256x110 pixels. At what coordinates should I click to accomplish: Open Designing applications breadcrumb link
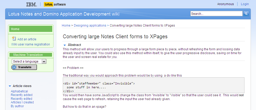click(90, 25)
